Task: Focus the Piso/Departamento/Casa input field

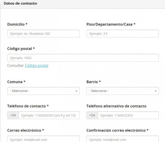Action: tap(123, 33)
